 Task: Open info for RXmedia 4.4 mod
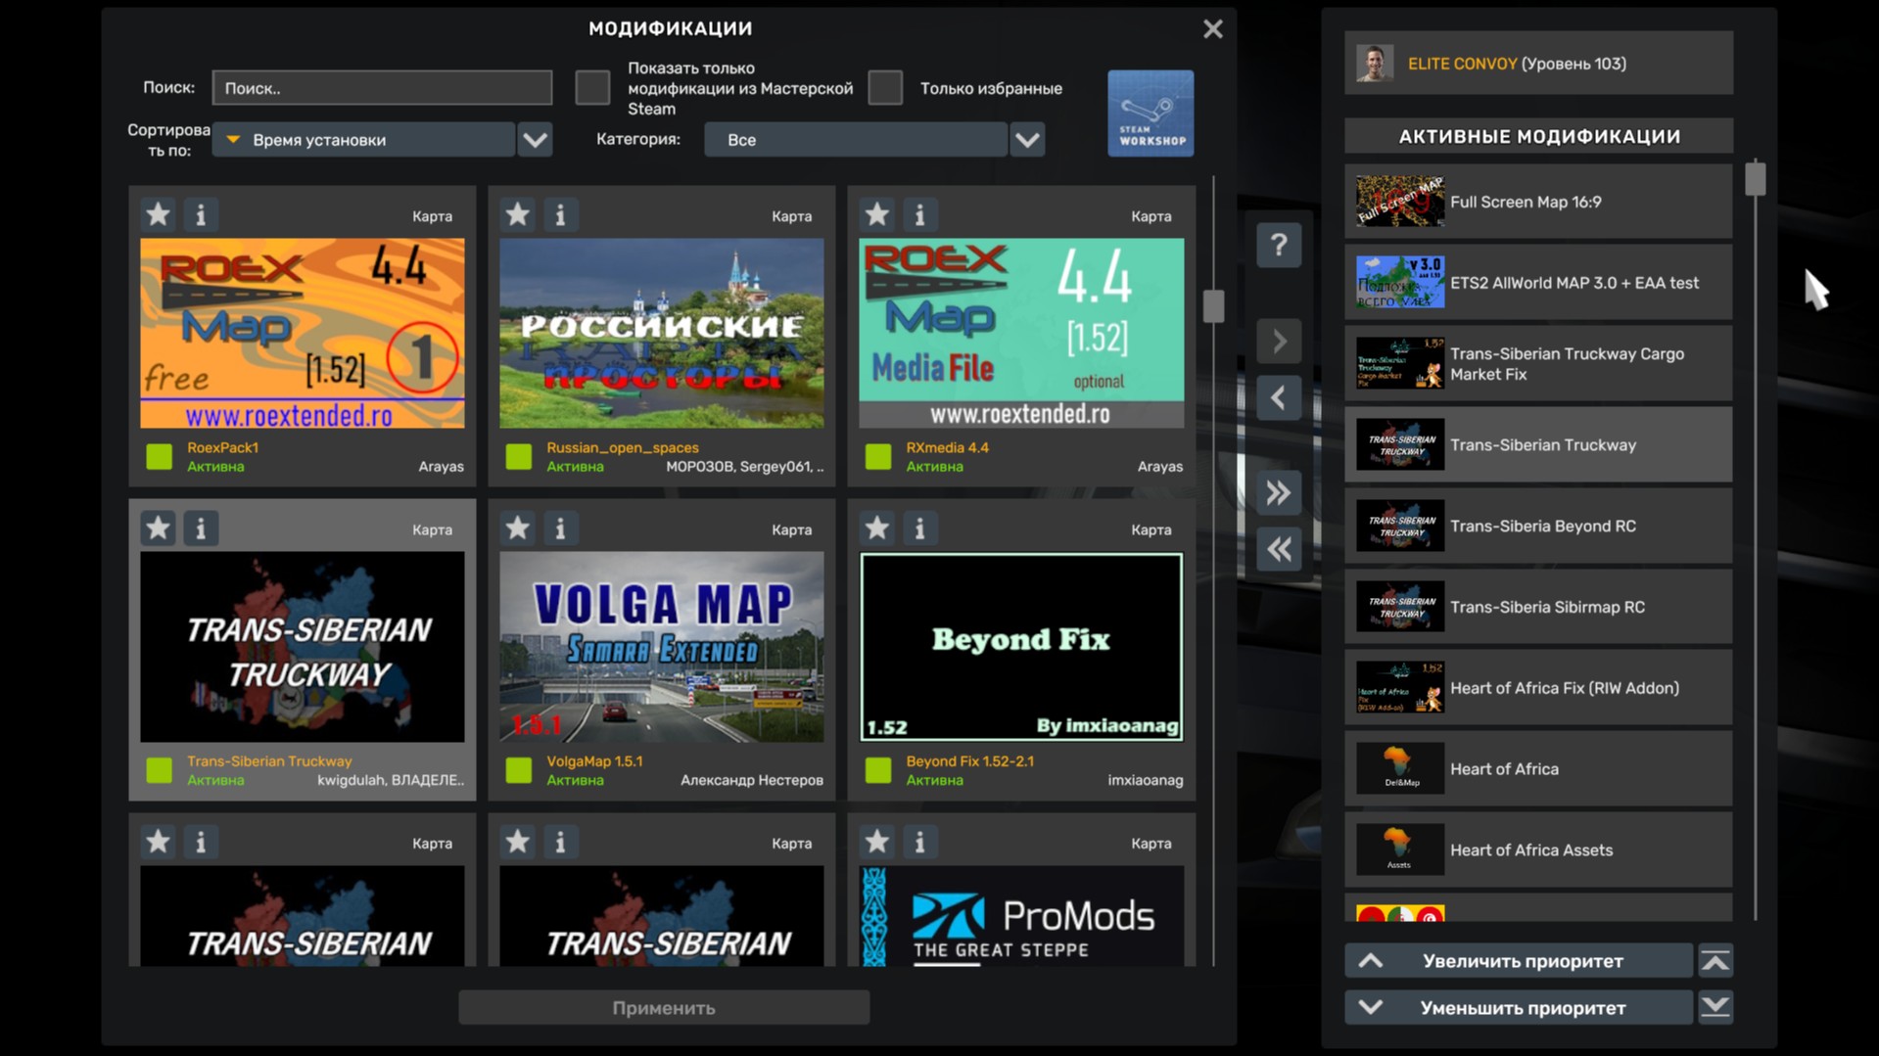coord(919,214)
